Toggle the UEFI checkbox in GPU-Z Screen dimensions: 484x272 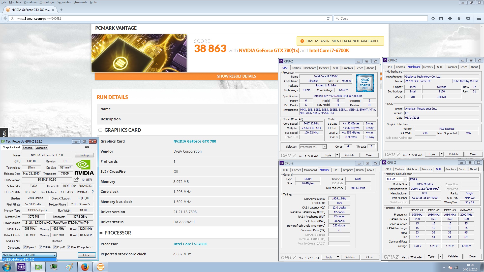83,180
